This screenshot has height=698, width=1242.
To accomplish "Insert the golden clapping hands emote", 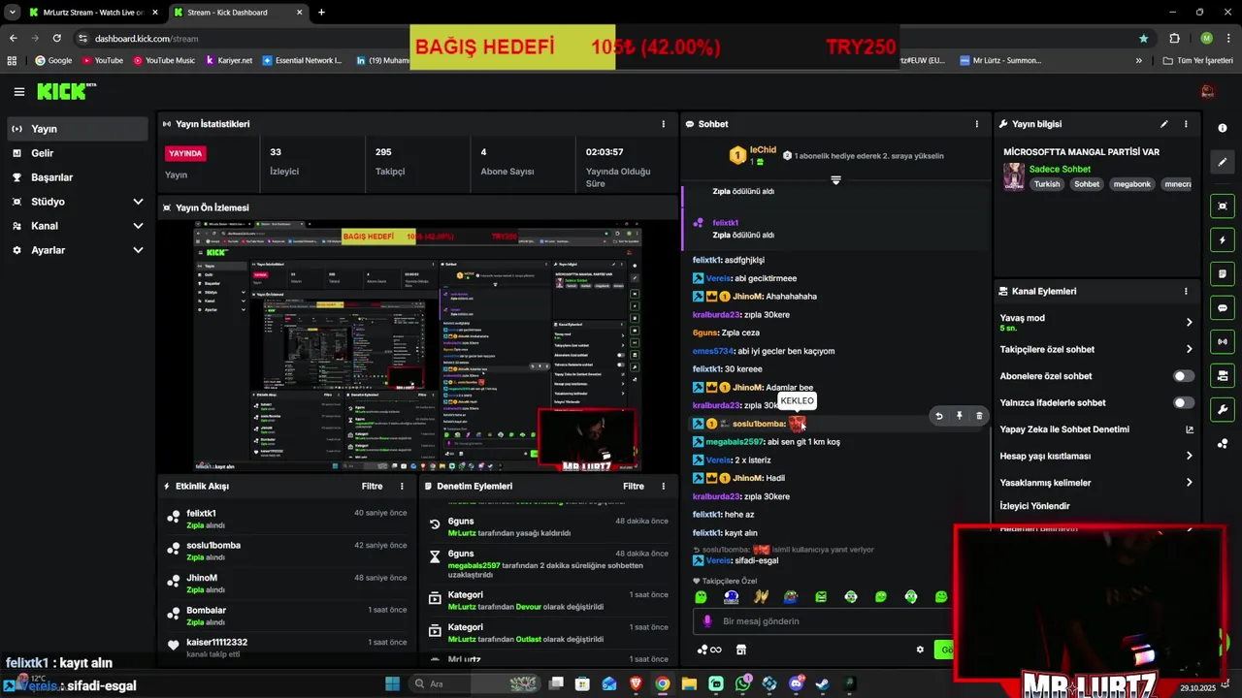I will coord(761,597).
